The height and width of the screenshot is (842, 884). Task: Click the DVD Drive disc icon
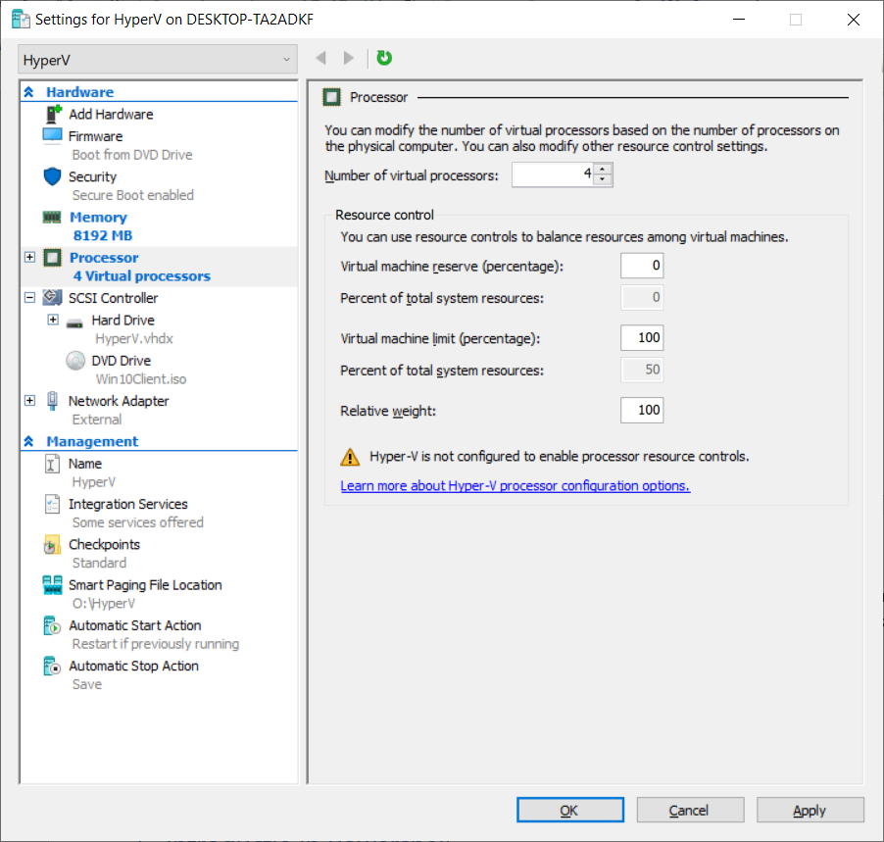75,361
